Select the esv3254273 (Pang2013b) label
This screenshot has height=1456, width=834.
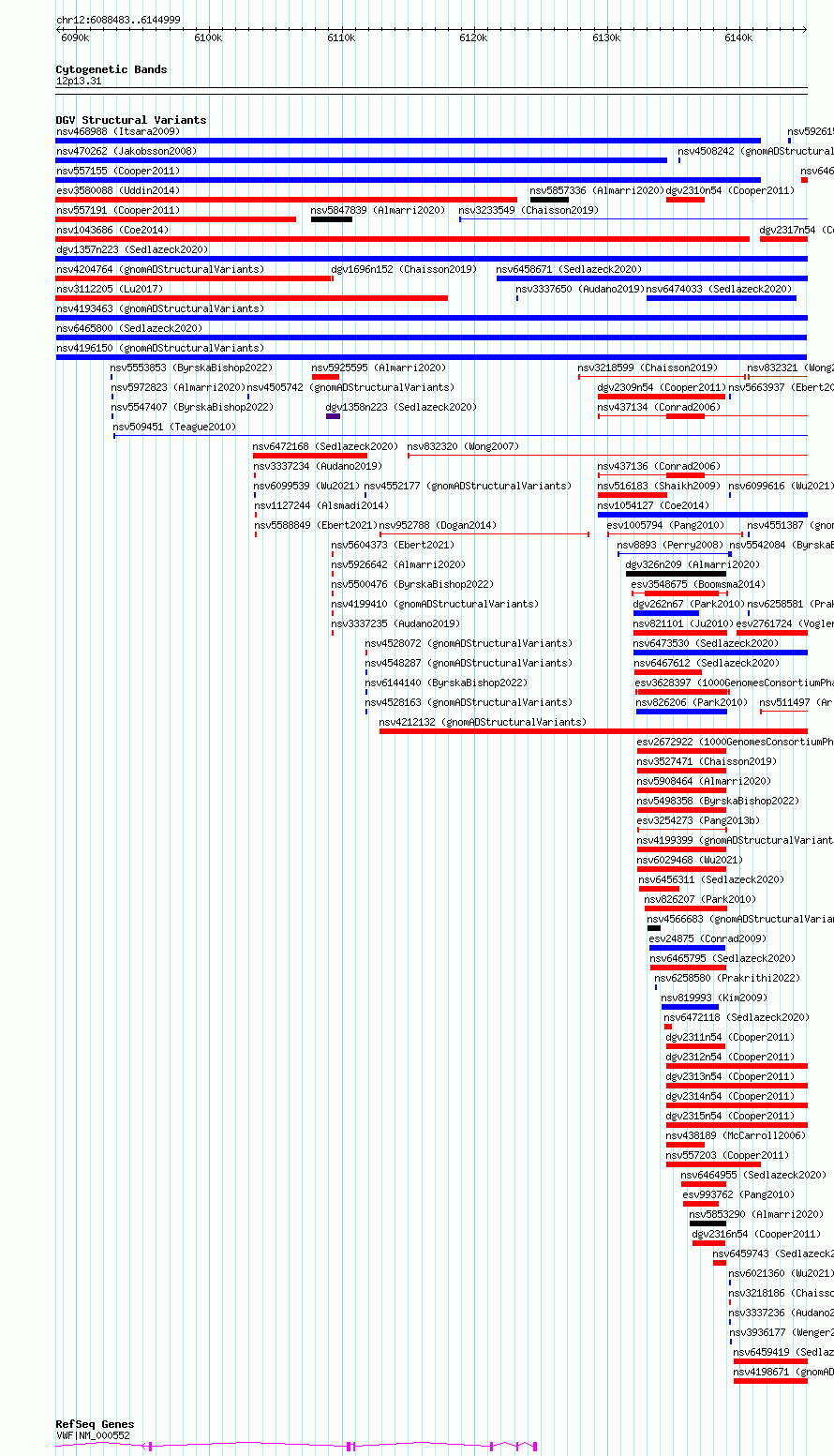click(x=699, y=820)
